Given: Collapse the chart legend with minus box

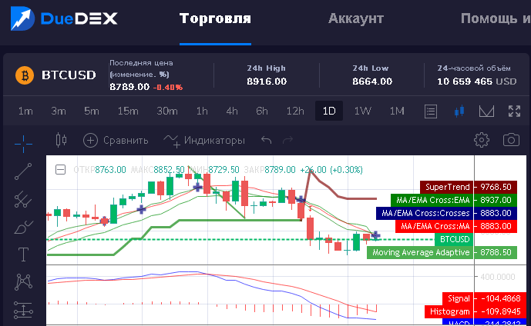Looking at the screenshot, I should tap(60, 169).
